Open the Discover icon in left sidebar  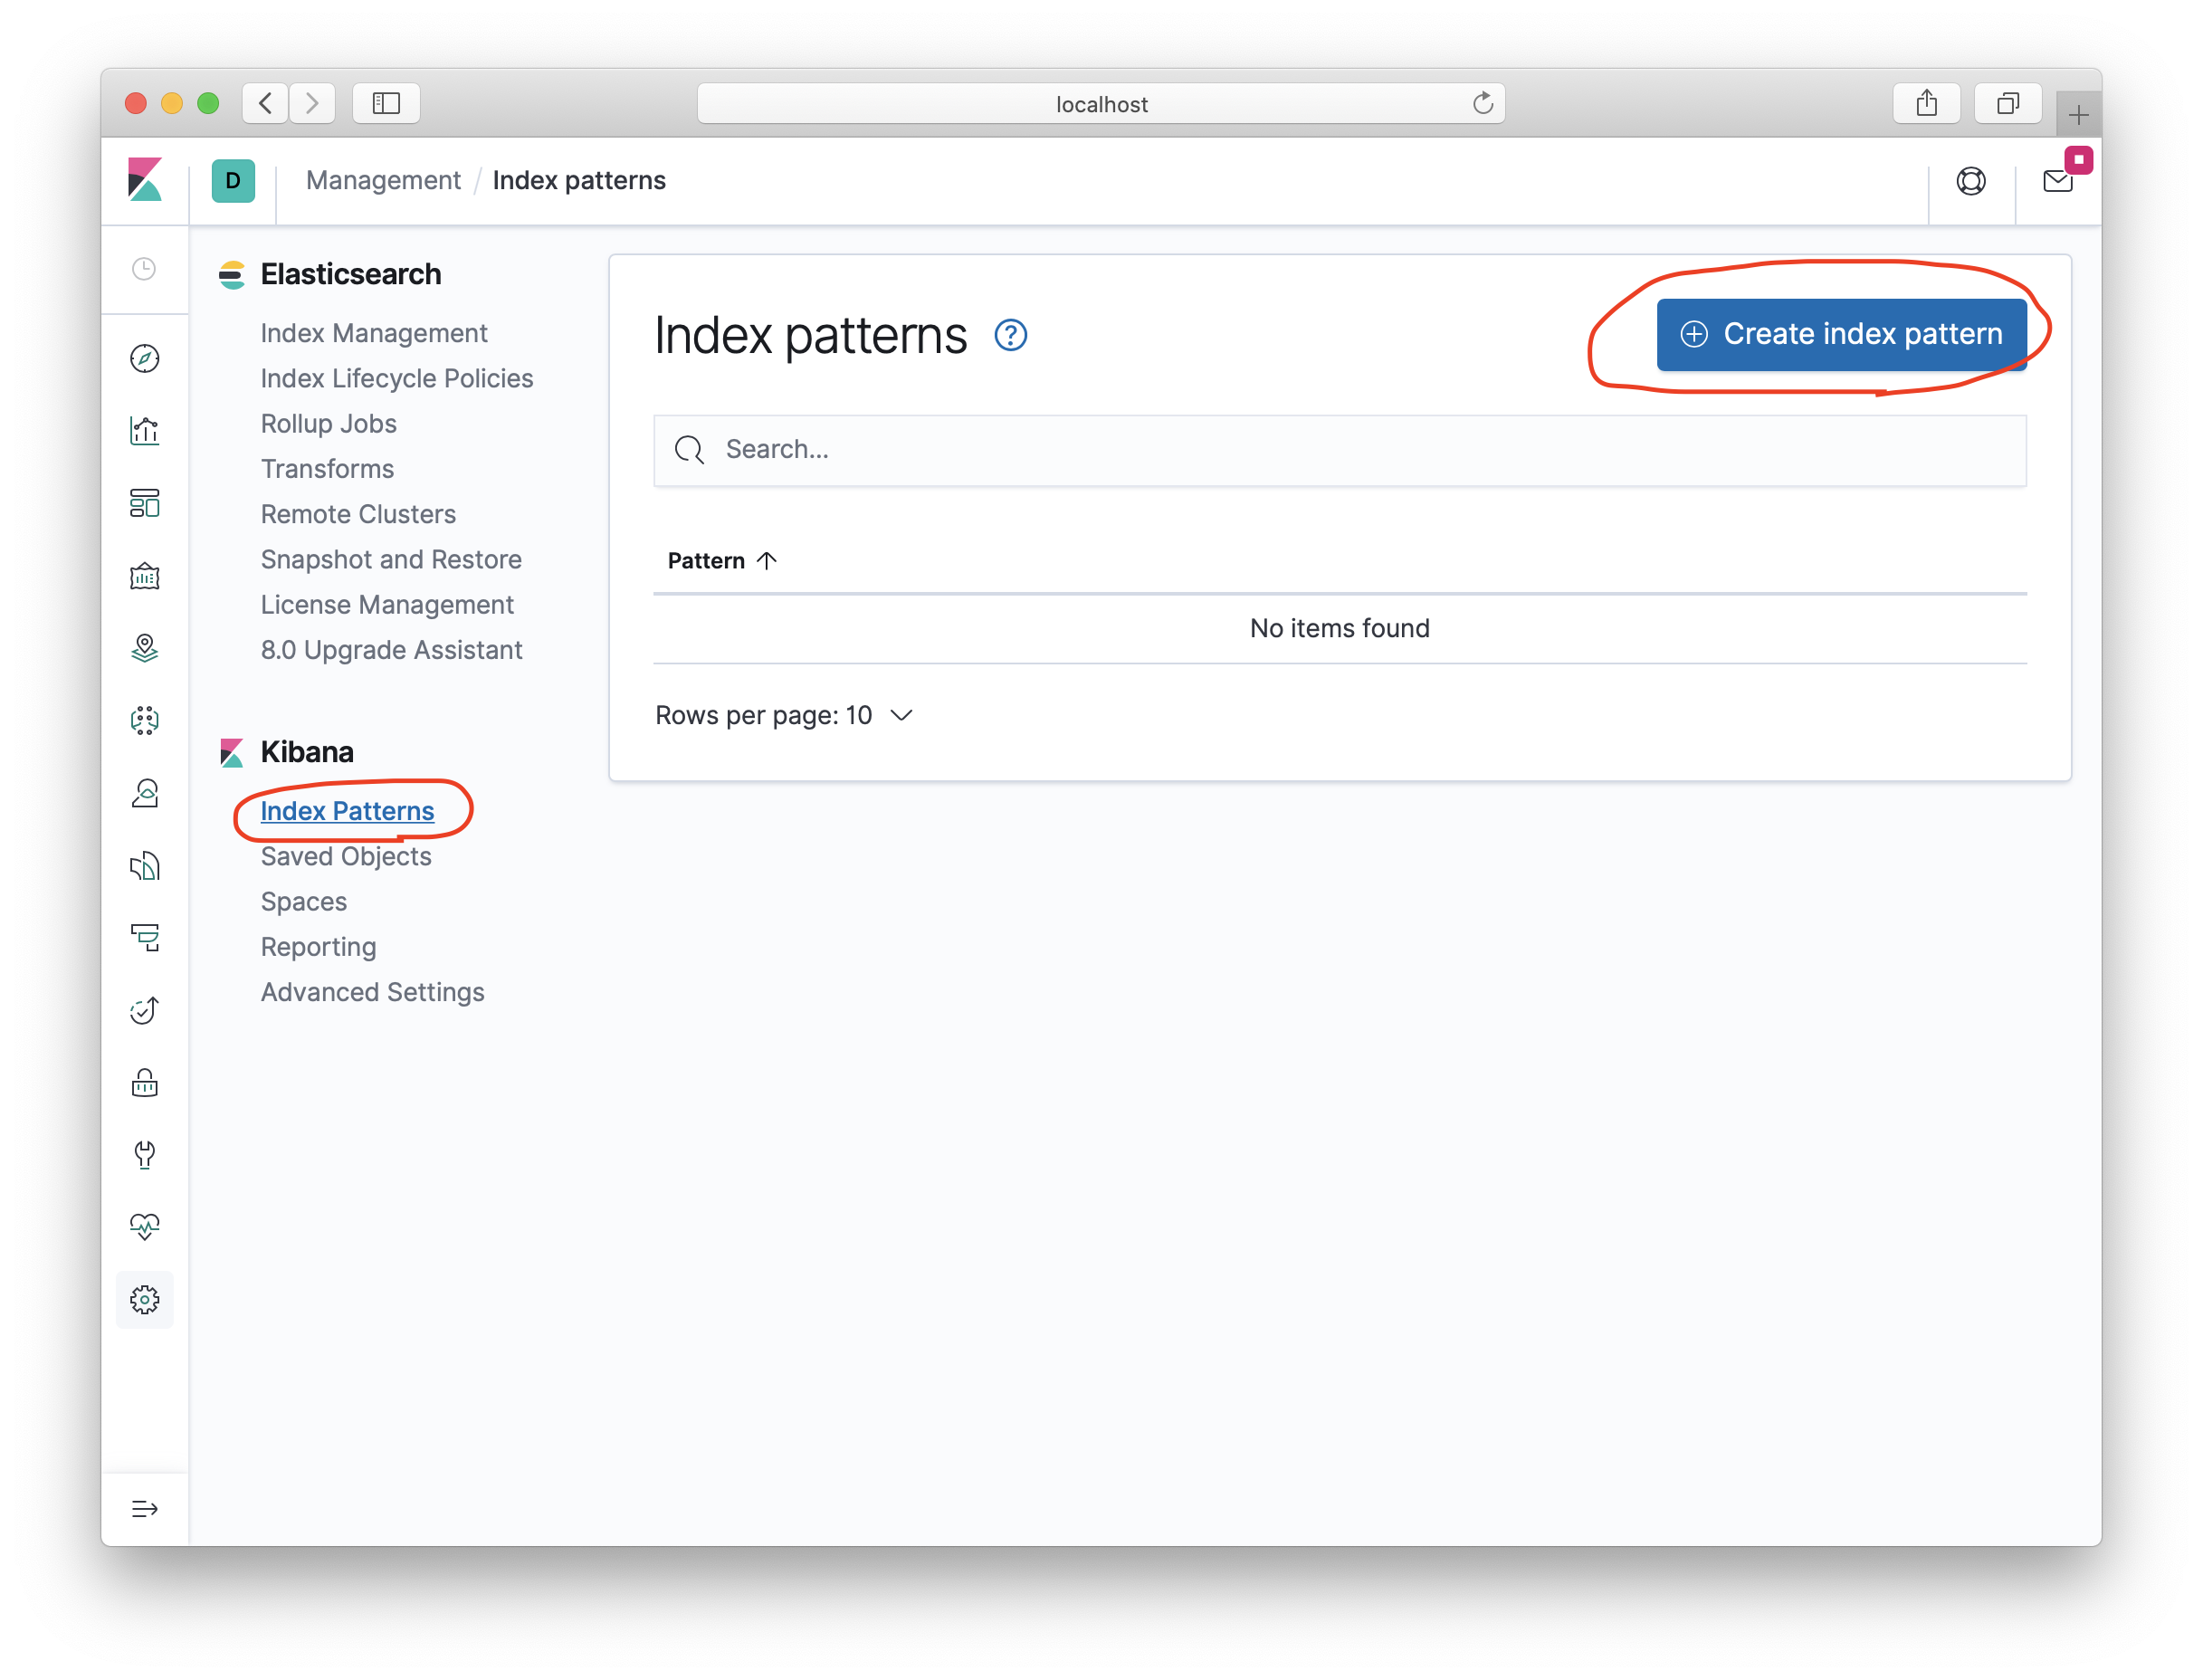[147, 360]
